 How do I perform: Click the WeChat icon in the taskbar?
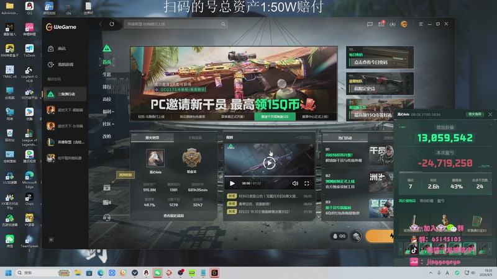tap(158, 273)
